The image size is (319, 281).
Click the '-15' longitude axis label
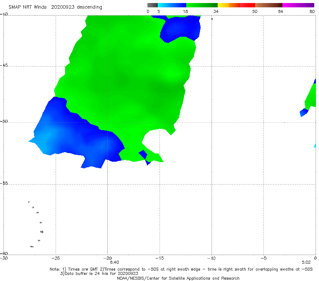coord(159,259)
